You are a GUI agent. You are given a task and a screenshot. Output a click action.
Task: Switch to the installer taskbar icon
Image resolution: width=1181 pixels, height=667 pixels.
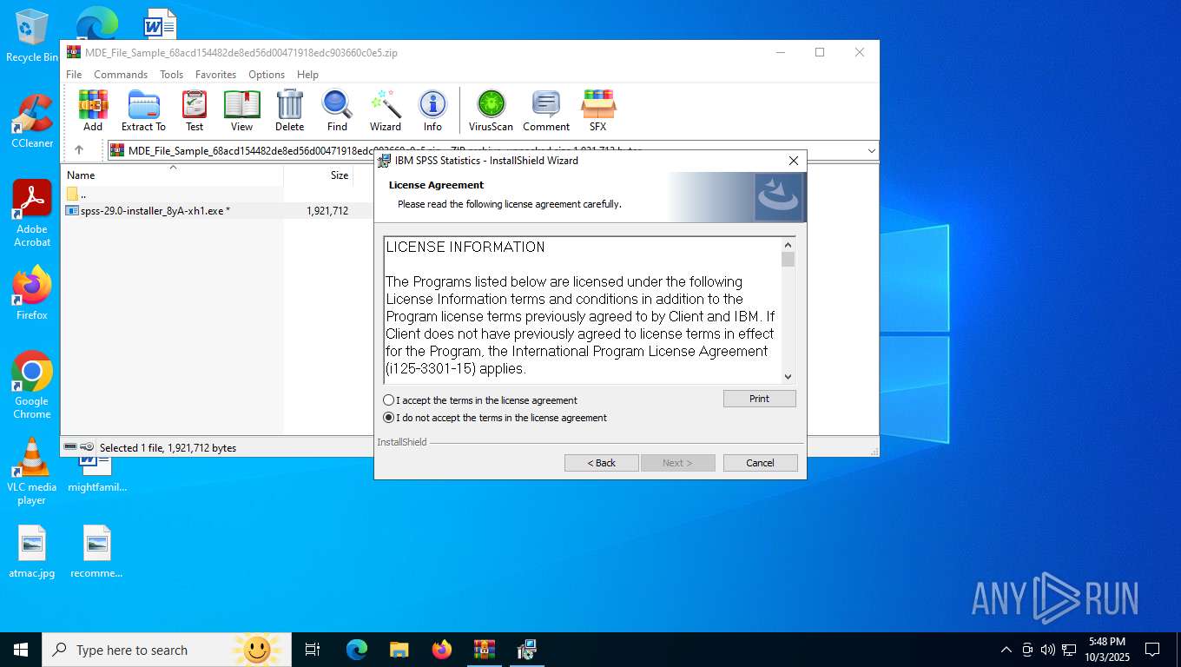[526, 650]
